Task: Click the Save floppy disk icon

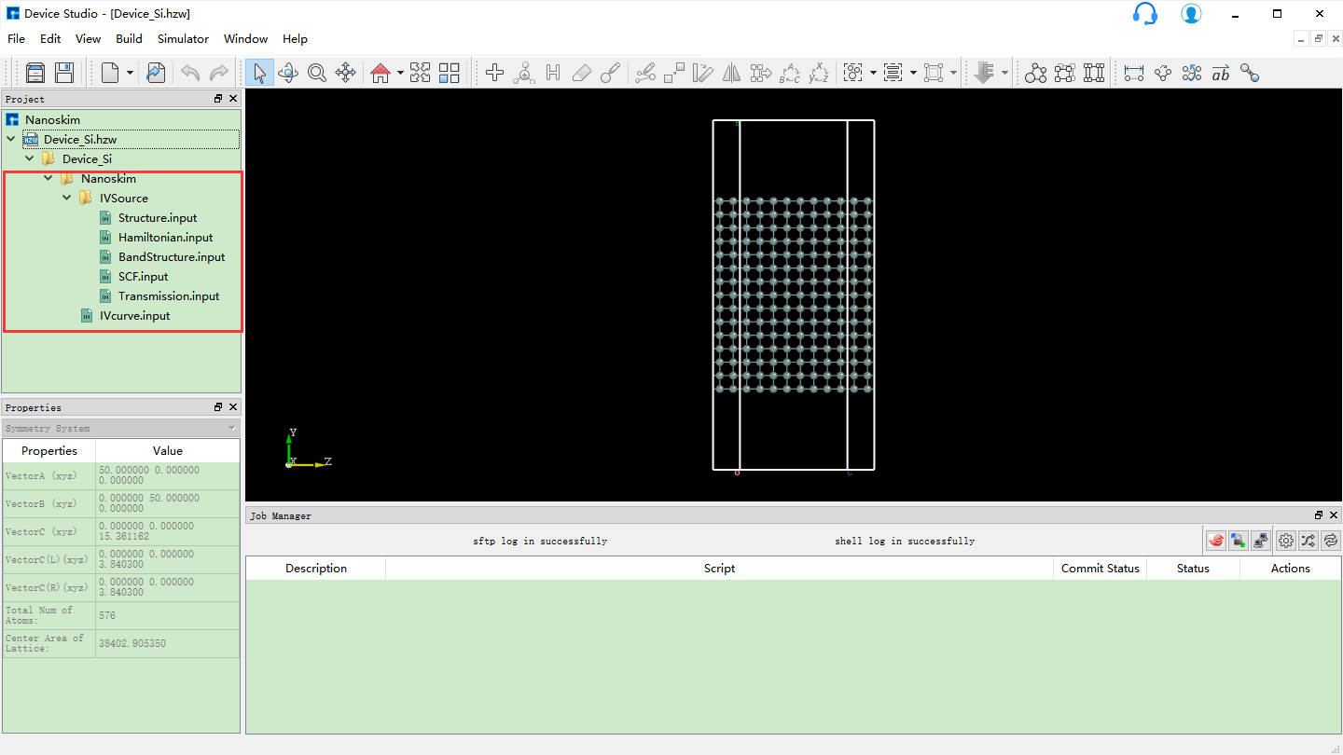Action: pyautogui.click(x=63, y=73)
